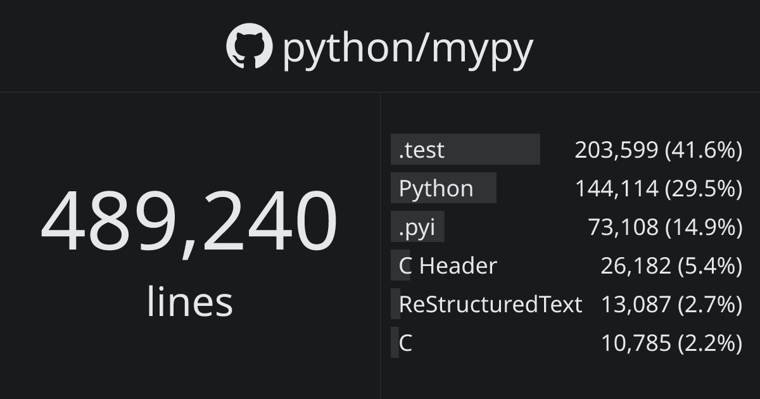Click the 144,114 (29.5%) statistic
This screenshot has width=760, height=399.
point(658,189)
